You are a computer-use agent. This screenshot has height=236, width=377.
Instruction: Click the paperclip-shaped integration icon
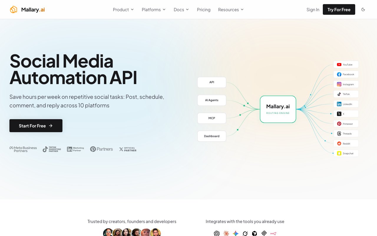264,233
